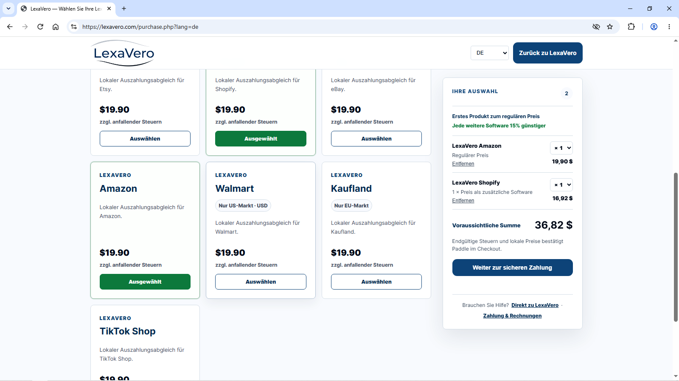Deselect the Shopify Ausgewählt button

click(x=261, y=138)
